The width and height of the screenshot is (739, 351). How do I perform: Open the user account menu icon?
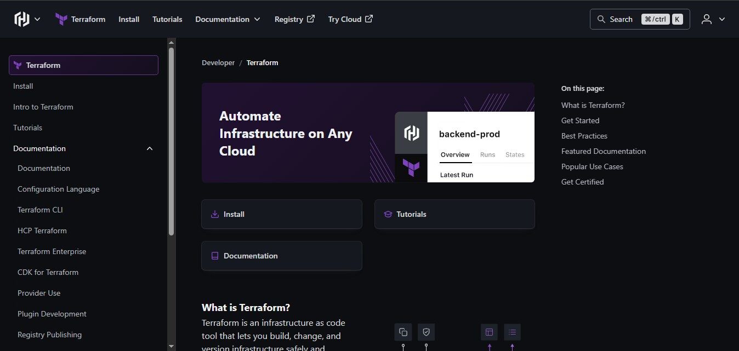(x=707, y=19)
